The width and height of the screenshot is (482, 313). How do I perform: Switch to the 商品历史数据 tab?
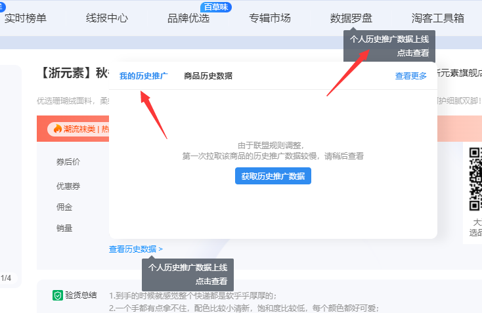pyautogui.click(x=208, y=76)
